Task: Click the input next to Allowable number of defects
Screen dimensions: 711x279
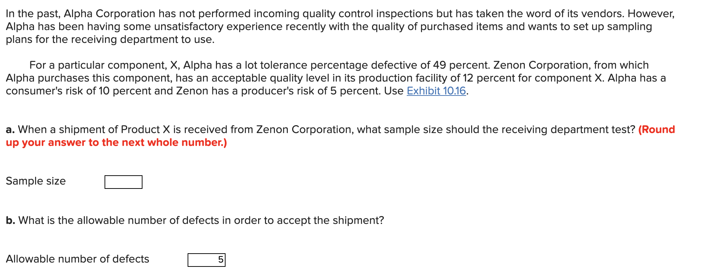Action: coord(206,259)
